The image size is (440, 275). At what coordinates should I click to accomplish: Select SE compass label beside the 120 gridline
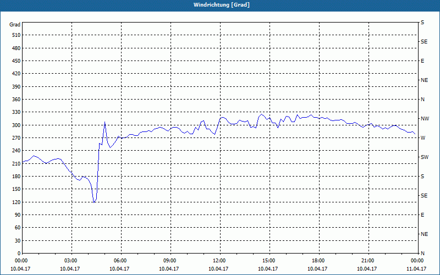pyautogui.click(x=424, y=196)
